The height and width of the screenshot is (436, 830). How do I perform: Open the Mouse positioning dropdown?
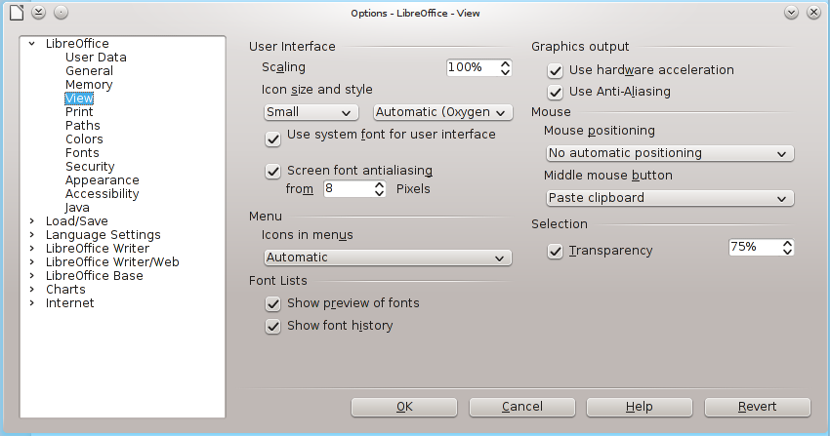(670, 153)
